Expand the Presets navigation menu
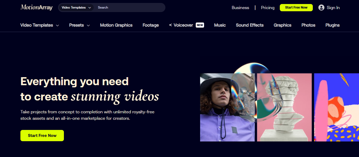 tap(79, 25)
